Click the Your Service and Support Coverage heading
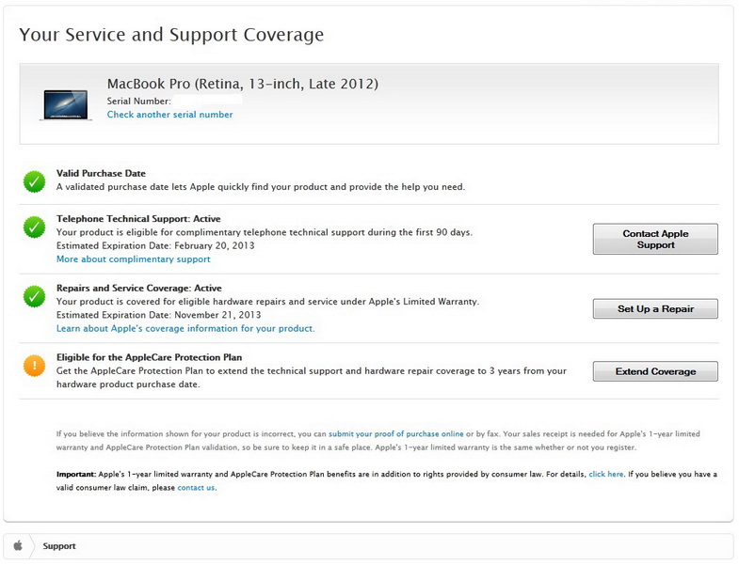 click(x=171, y=35)
